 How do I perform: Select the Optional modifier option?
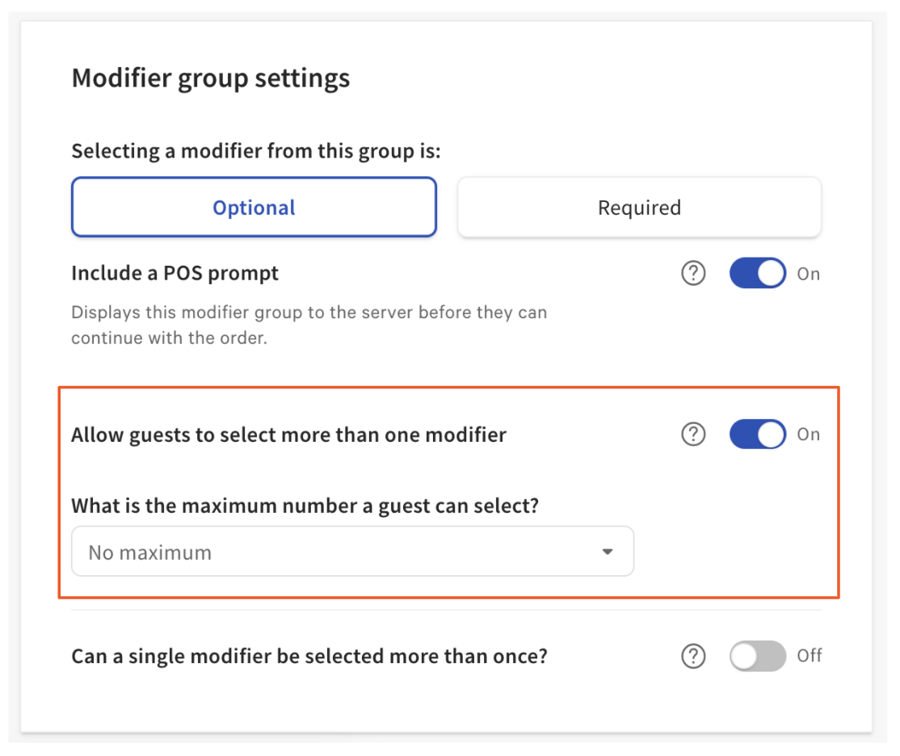pyautogui.click(x=254, y=208)
